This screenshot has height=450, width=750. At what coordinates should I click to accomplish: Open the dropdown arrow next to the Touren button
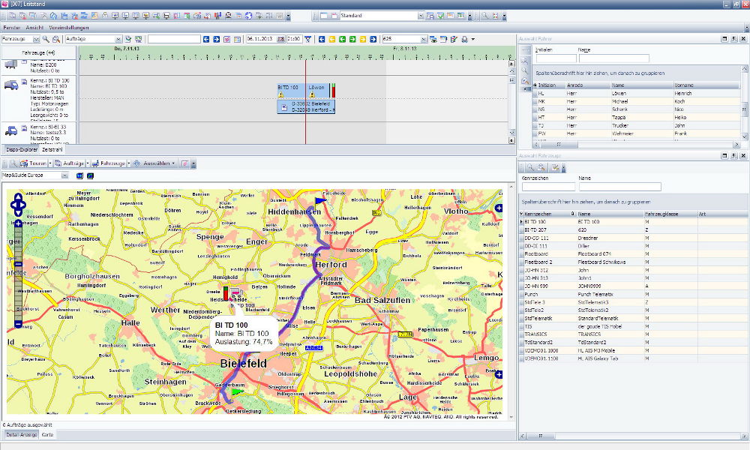49,163
